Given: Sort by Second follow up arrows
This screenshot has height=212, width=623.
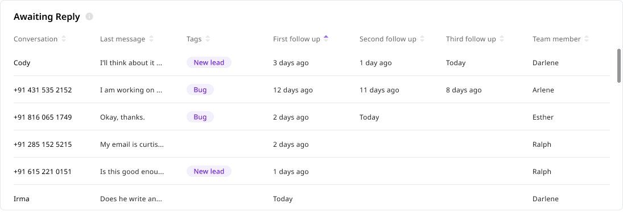Looking at the screenshot, I should coord(422,39).
